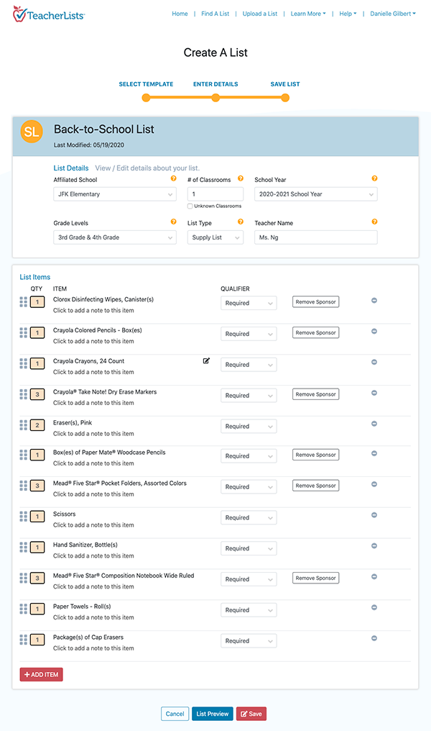
Task: Open the School Year help icon
Action: pyautogui.click(x=375, y=178)
